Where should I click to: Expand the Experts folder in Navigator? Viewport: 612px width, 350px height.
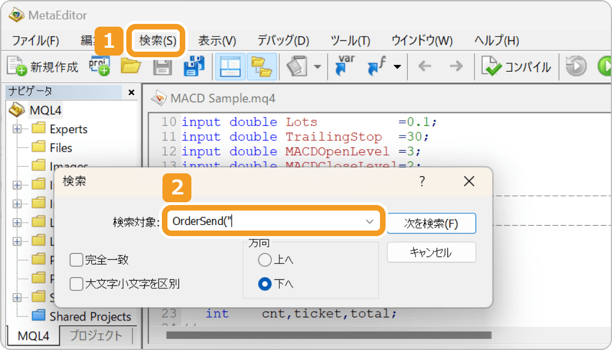tap(18, 128)
